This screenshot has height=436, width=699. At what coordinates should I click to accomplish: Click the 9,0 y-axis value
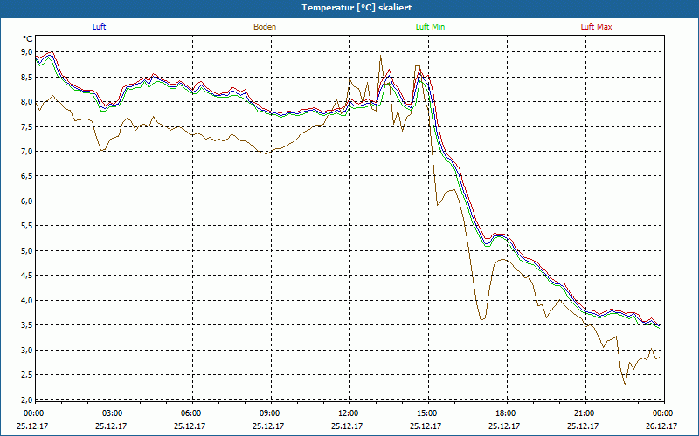coord(28,52)
